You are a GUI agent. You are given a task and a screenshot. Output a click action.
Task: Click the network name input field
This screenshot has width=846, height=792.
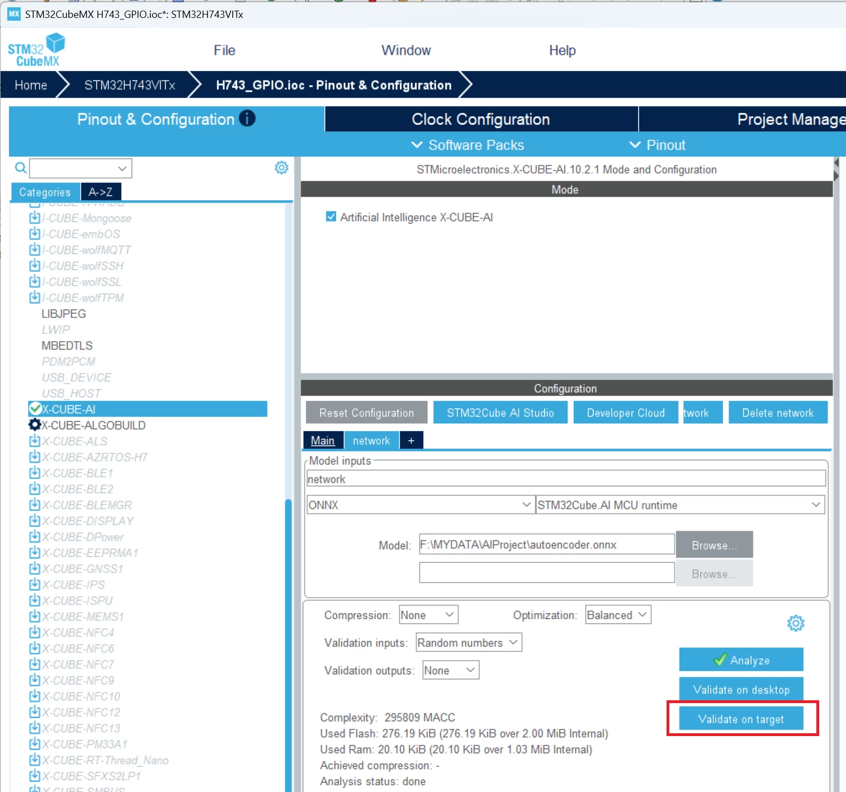point(566,478)
